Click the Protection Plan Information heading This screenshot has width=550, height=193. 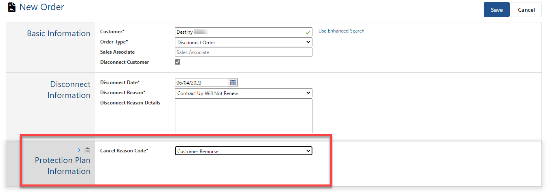63,165
